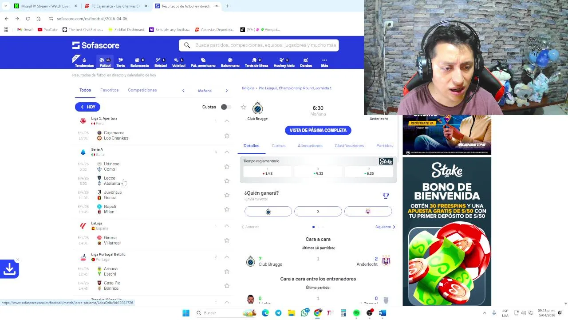Open the Mañana date picker
This screenshot has width=568, height=320.
point(205,91)
